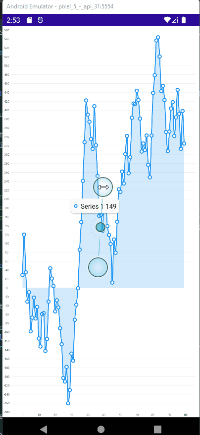
Task: Click the 2:53 clock in the status bar
Action: click(13, 20)
